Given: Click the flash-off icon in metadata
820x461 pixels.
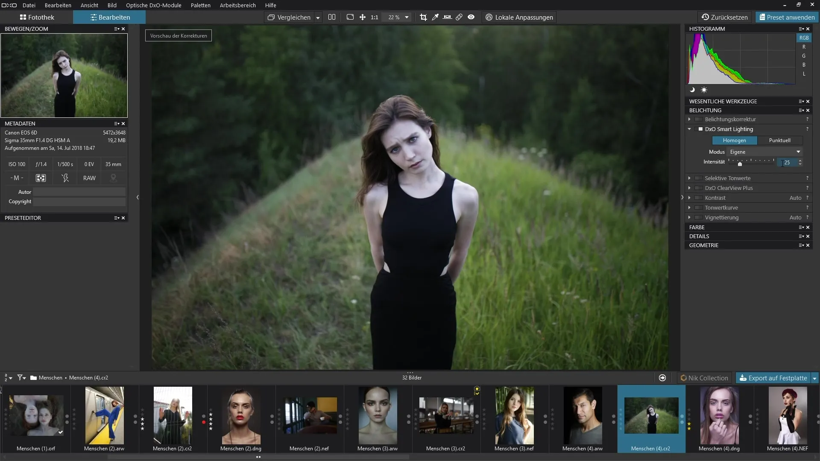Looking at the screenshot, I should [65, 178].
